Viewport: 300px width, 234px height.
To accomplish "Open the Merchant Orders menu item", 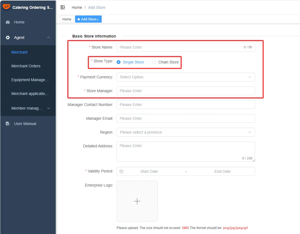I will click(28, 66).
